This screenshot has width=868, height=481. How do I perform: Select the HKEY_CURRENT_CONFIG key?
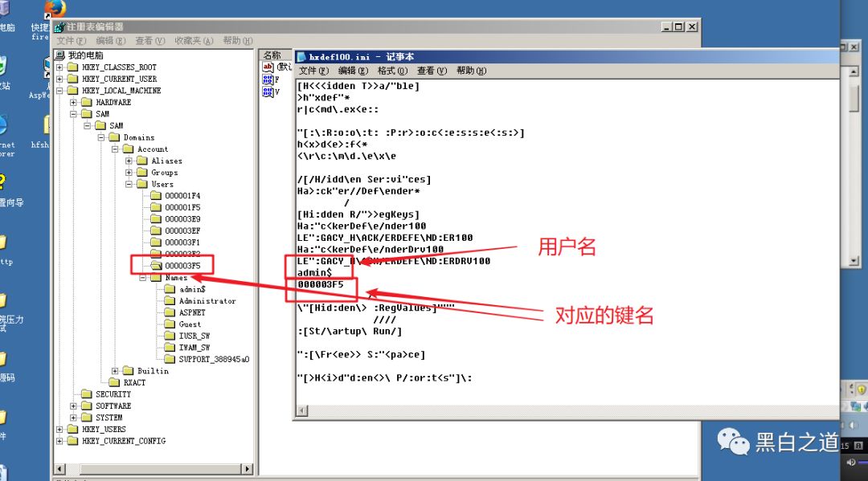[x=124, y=441]
